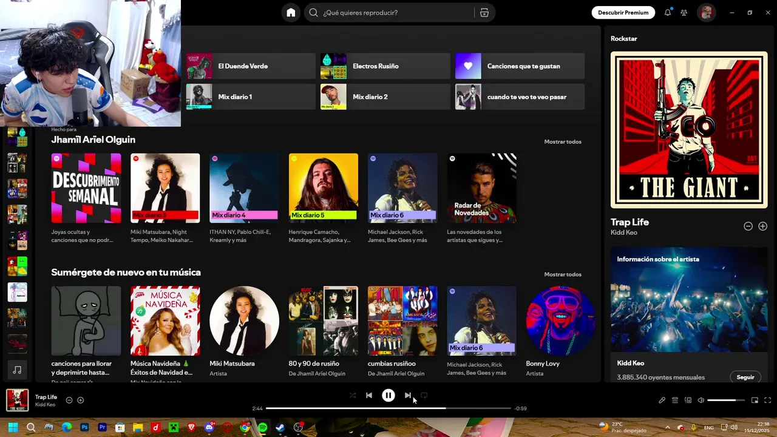777x437 pixels.
Task: Open the Mix diario 4 card
Action: (x=244, y=198)
